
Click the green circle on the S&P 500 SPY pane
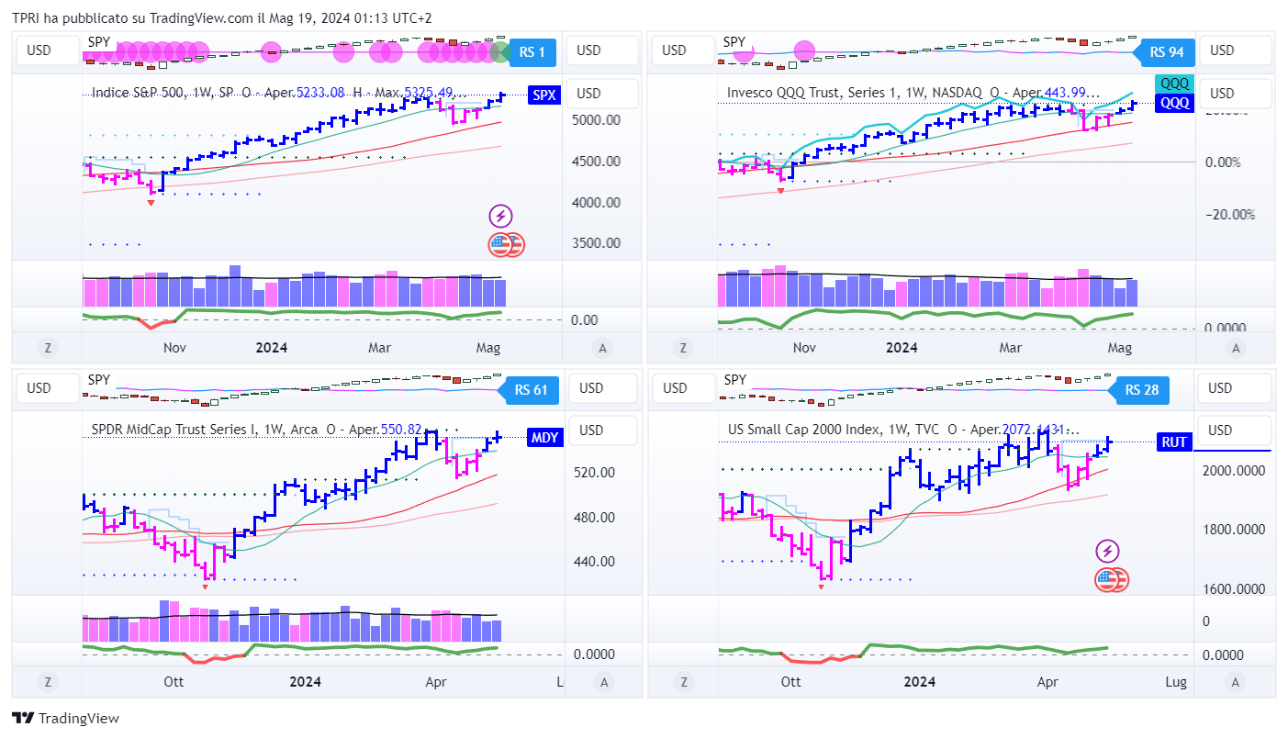pyautogui.click(x=499, y=52)
